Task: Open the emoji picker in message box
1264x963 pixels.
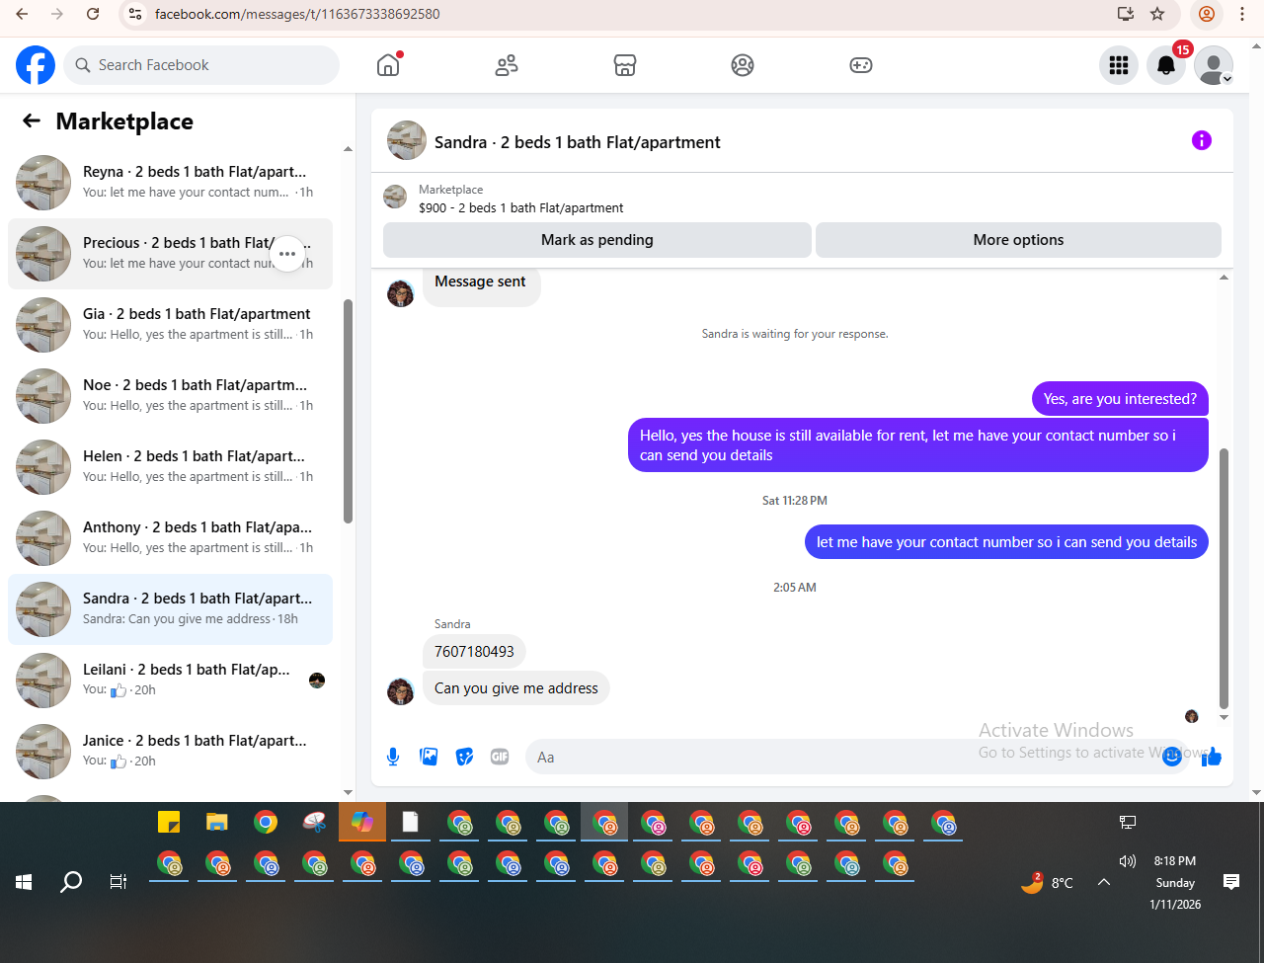Action: point(1172,757)
